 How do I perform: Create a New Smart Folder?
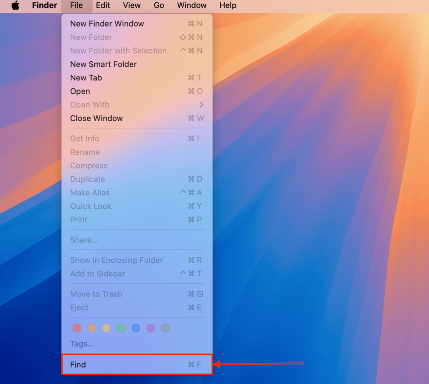[103, 64]
